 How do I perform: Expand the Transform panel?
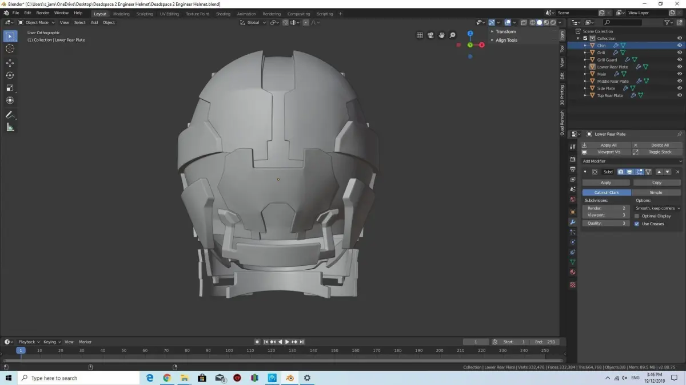pos(505,32)
